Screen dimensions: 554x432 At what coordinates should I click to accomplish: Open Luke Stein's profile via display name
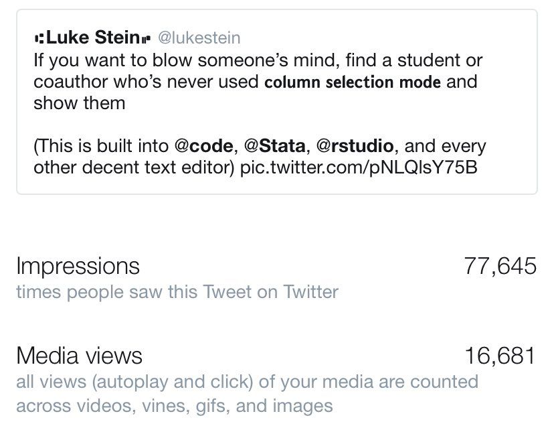(x=92, y=38)
